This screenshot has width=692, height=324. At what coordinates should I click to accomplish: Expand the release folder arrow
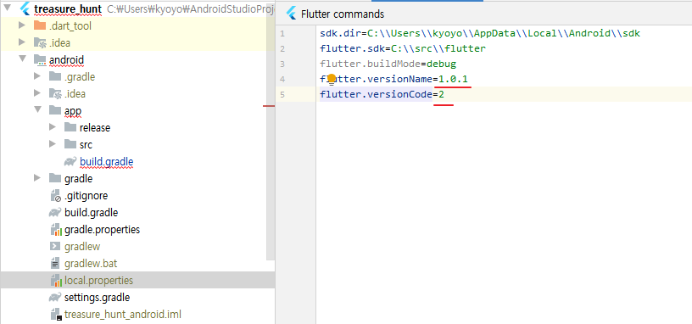[53, 127]
